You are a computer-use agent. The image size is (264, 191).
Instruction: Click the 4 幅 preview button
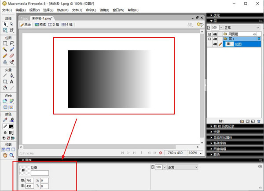pyautogui.click(x=67, y=25)
